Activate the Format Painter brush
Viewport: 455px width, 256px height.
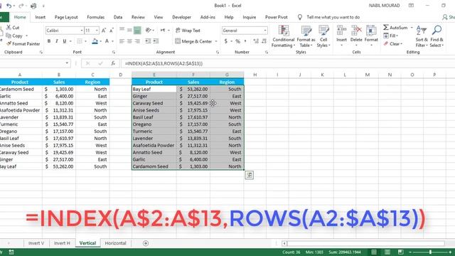click(x=23, y=44)
